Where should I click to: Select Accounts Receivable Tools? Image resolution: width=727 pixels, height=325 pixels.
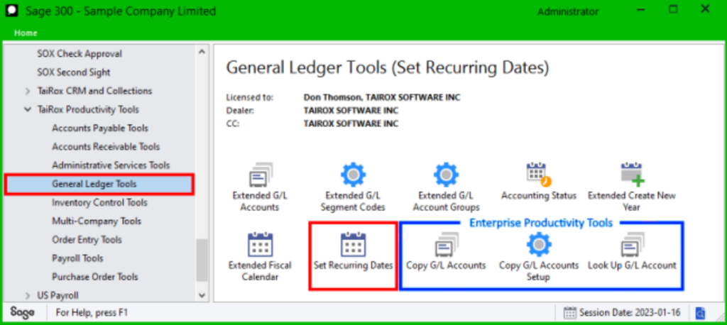click(106, 146)
